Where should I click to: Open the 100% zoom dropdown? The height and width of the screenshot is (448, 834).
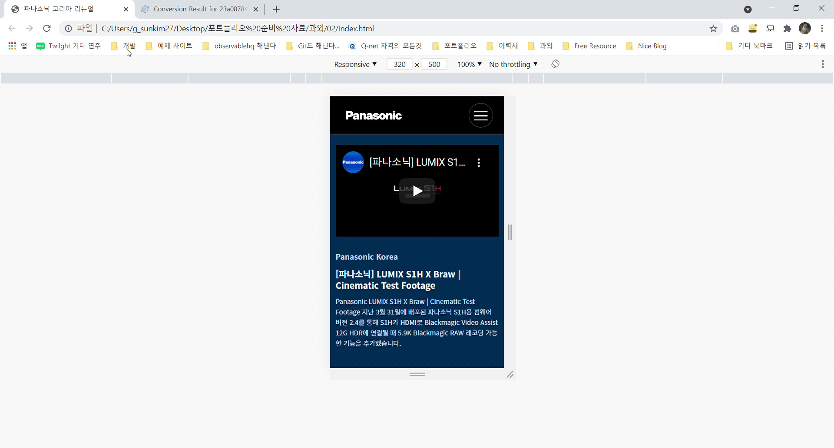click(469, 64)
